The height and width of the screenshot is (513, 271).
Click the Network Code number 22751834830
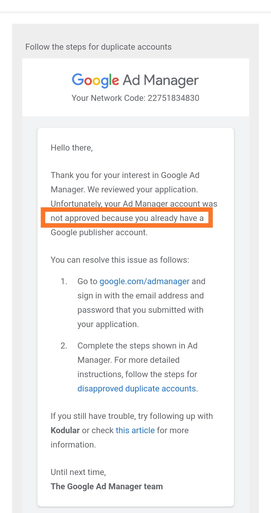coord(173,98)
